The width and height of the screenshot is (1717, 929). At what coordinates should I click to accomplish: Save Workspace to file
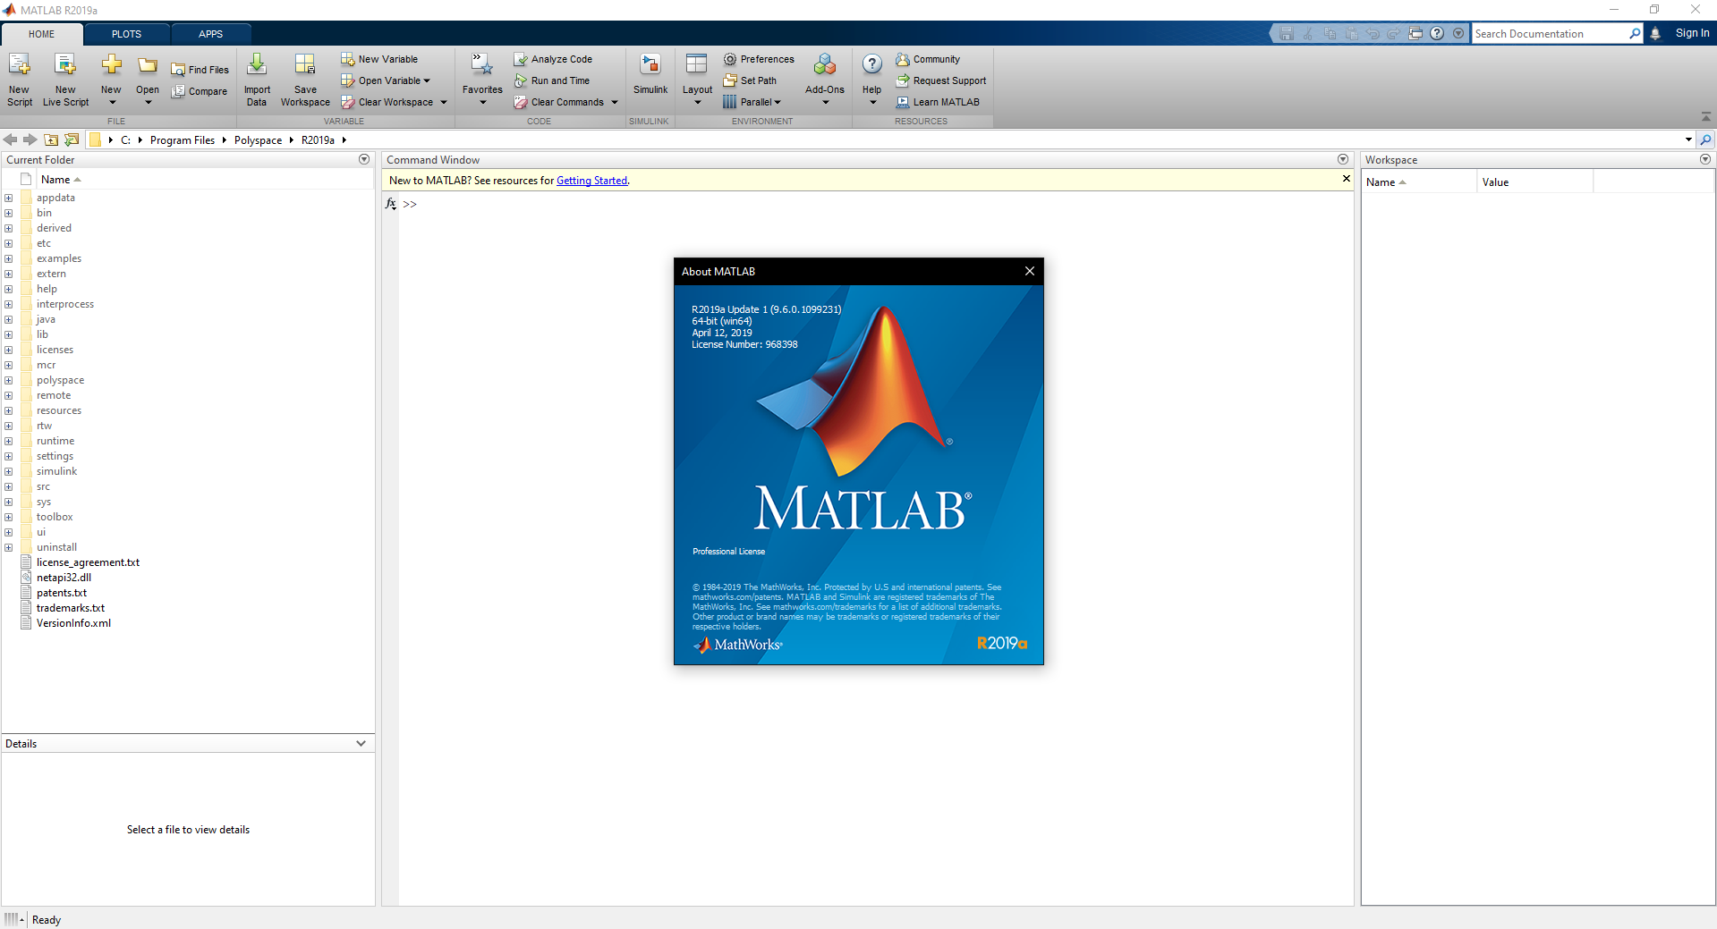click(305, 79)
